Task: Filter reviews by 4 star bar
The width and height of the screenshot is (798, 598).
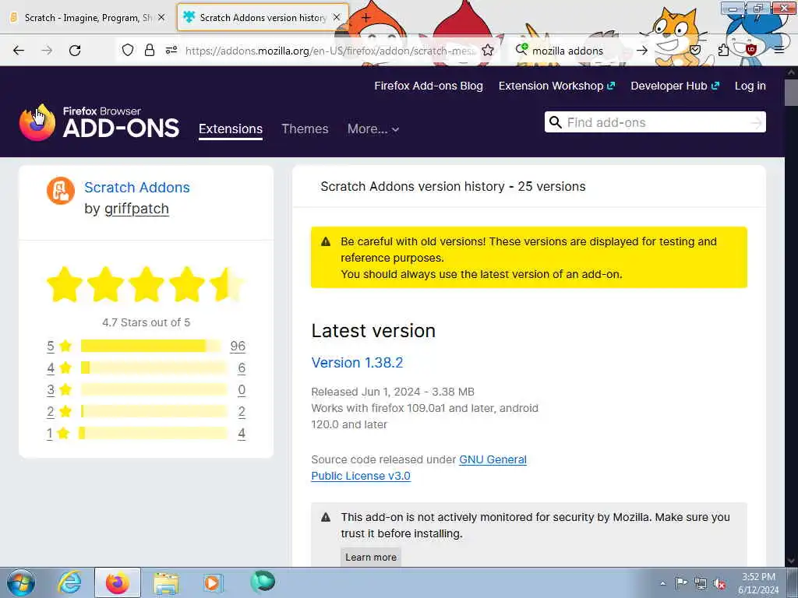Action: click(x=154, y=368)
